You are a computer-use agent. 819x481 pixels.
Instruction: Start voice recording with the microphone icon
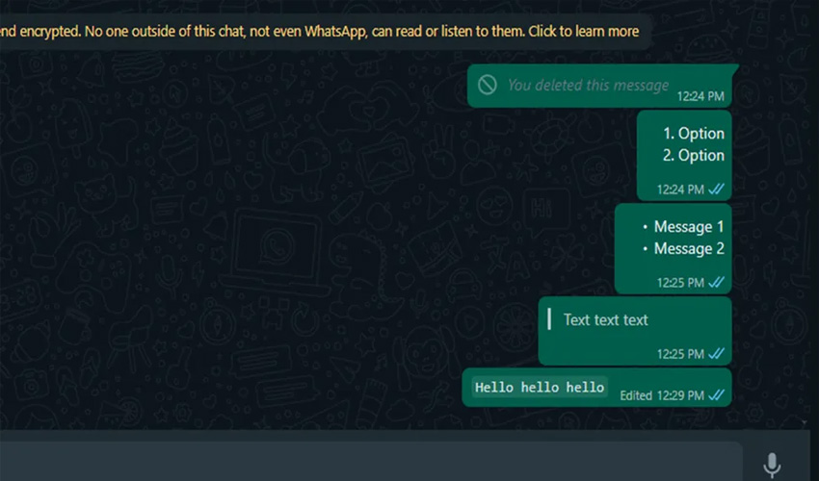click(772, 465)
